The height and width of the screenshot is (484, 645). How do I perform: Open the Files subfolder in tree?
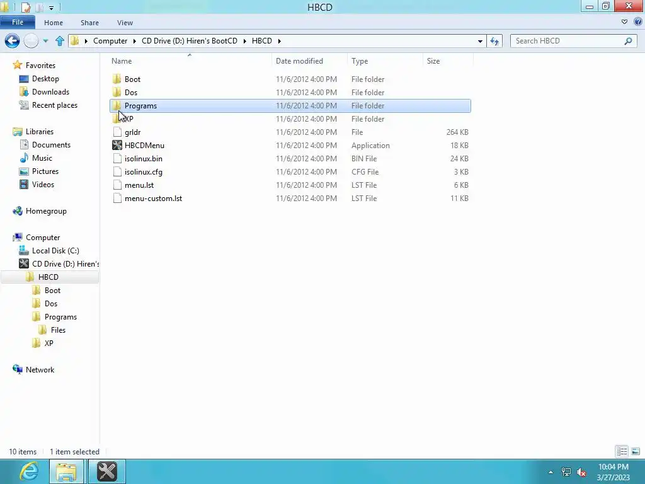(58, 330)
